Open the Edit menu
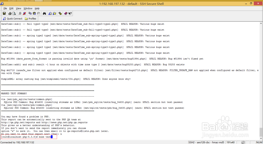 click(11, 8)
